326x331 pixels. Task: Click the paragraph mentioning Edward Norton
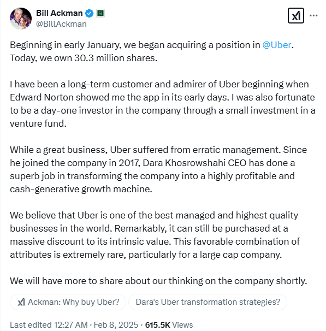163,104
